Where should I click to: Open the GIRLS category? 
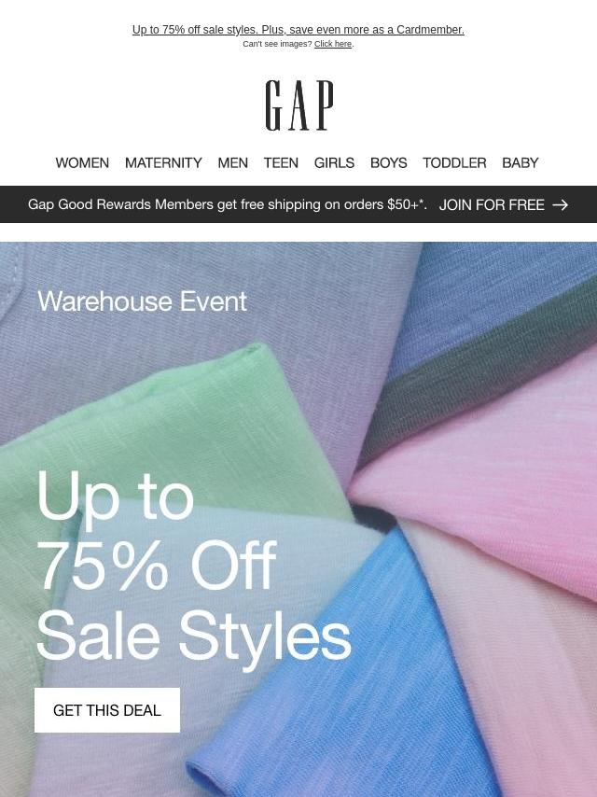pos(334,162)
